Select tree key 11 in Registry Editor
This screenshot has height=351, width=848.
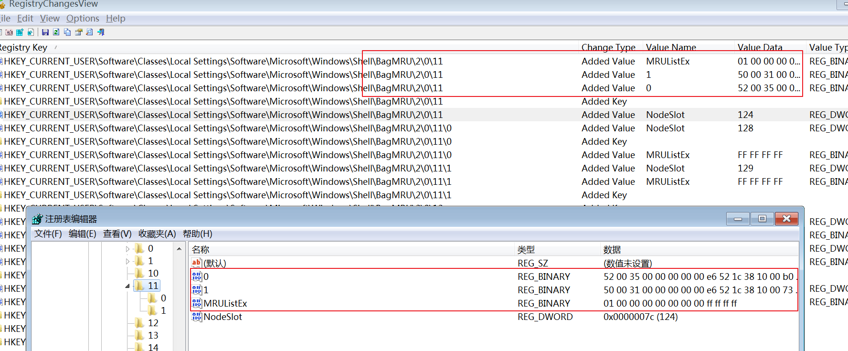pyautogui.click(x=153, y=286)
